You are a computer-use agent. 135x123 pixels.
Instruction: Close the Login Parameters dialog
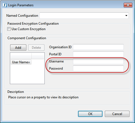click(x=128, y=5)
